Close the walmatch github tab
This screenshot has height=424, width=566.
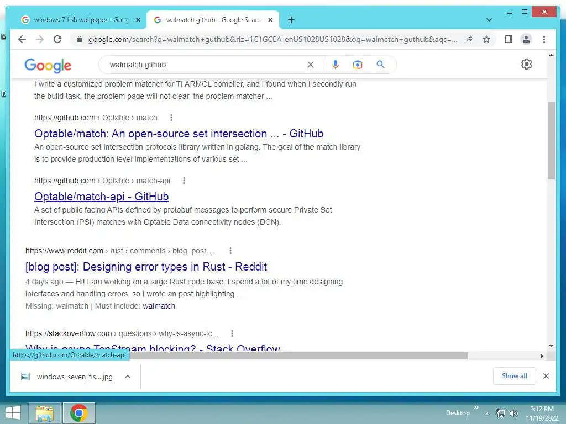[270, 20]
